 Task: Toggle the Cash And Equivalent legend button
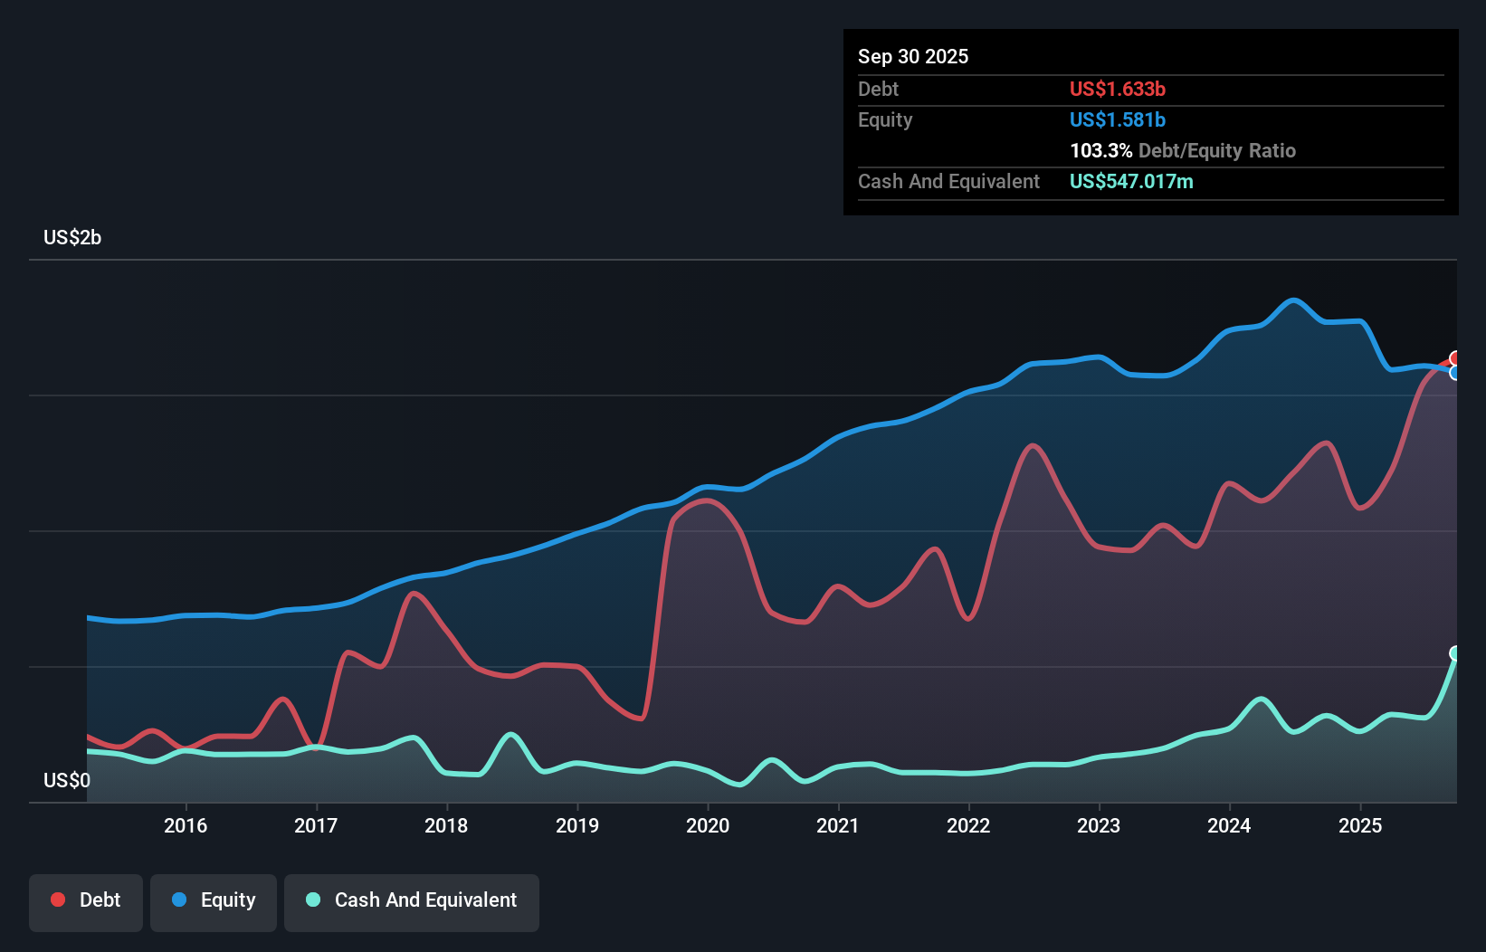pos(412,902)
